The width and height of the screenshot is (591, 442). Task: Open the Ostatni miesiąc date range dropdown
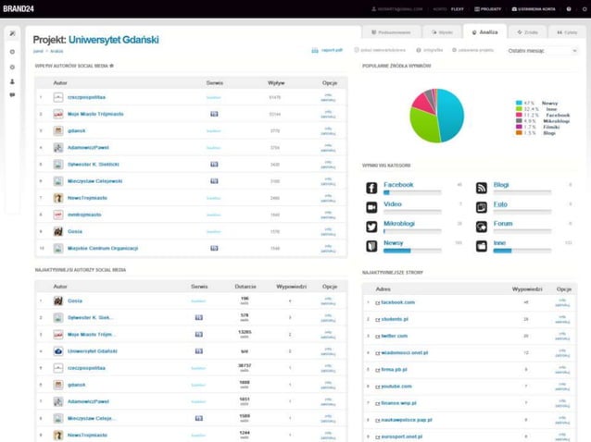point(542,51)
